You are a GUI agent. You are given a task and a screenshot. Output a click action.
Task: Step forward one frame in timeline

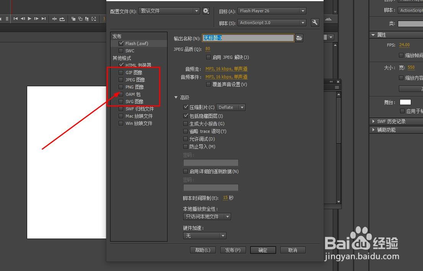pos(36,19)
